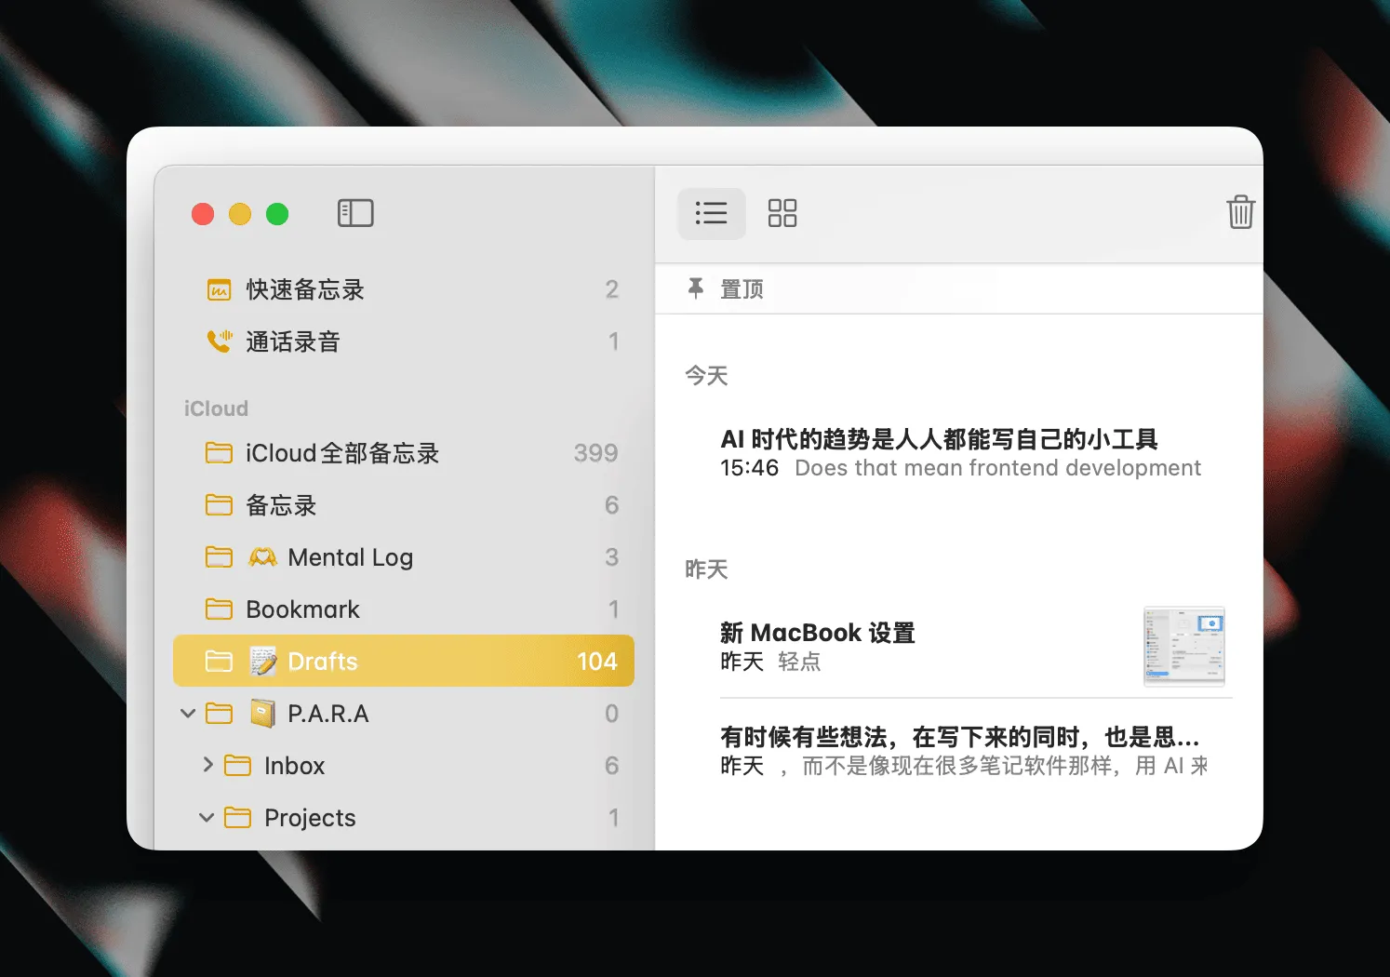Click the 新 MacBook 设置 note thumbnail
This screenshot has width=1390, height=977.
point(1183,647)
